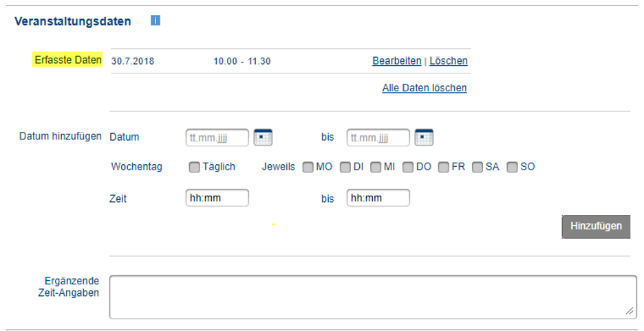Click the Hinzufügen button
The height and width of the screenshot is (331, 644).
(596, 227)
